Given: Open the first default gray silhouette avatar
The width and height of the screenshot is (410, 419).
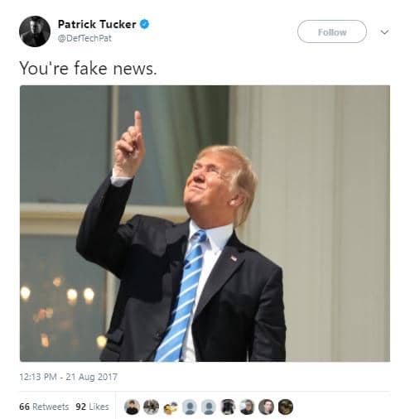Looking at the screenshot, I should (190, 407).
